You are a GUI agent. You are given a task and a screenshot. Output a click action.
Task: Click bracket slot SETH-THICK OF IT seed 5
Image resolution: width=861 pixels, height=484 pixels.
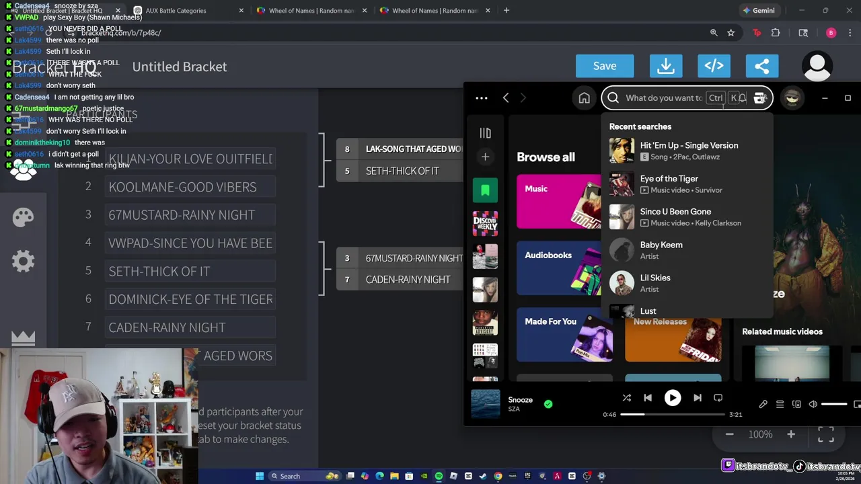[400, 171]
